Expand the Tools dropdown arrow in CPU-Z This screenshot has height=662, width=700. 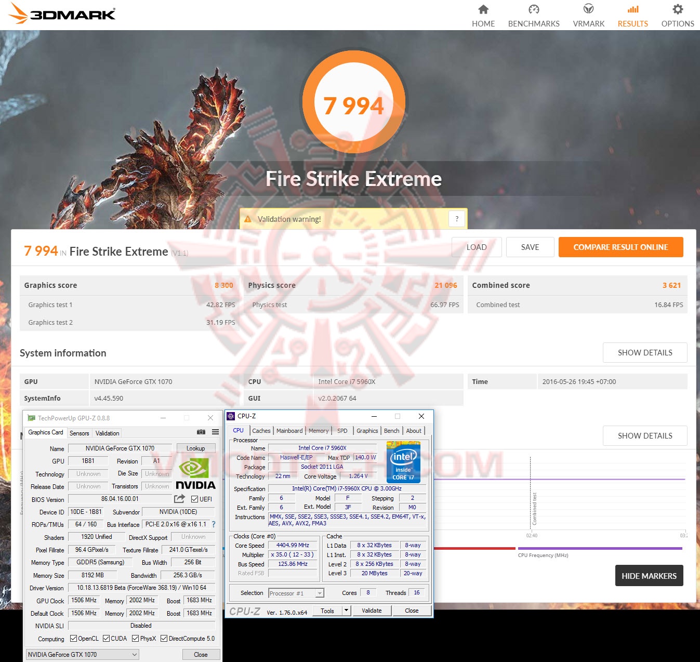click(x=347, y=611)
